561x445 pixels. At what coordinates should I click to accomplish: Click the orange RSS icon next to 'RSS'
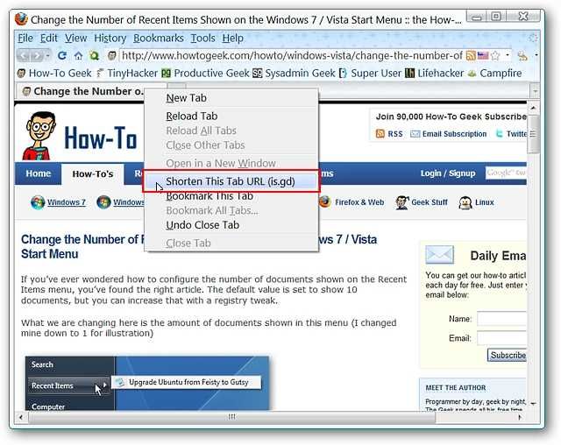[x=380, y=134]
